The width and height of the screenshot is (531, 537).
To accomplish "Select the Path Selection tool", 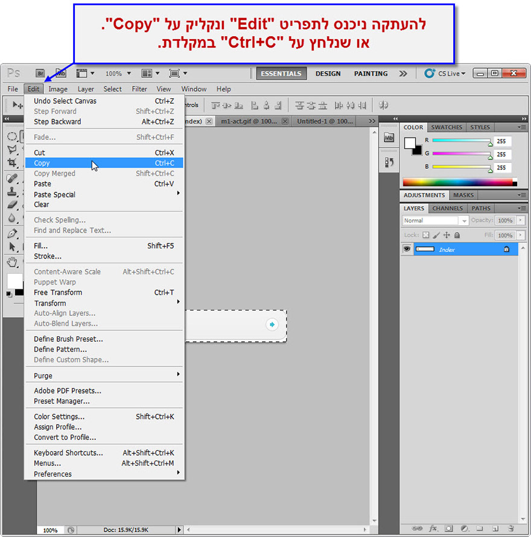I will tap(12, 247).
